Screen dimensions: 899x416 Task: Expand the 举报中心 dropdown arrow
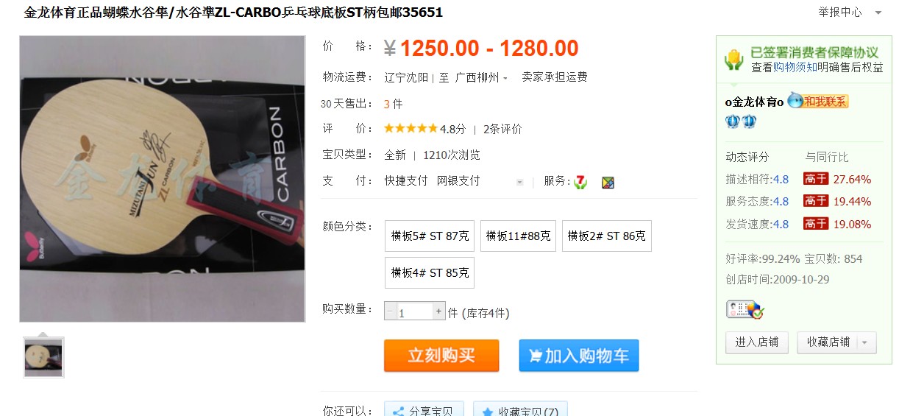pyautogui.click(x=878, y=13)
